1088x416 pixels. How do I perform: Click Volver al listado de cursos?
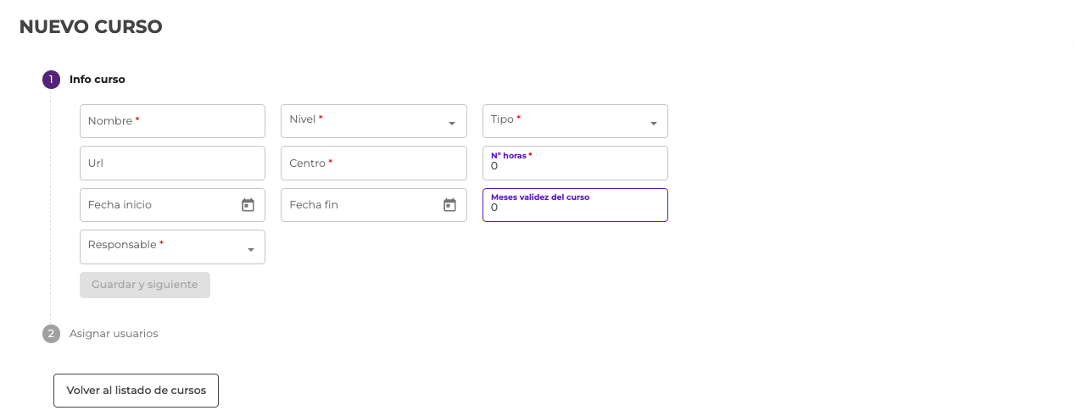136,391
